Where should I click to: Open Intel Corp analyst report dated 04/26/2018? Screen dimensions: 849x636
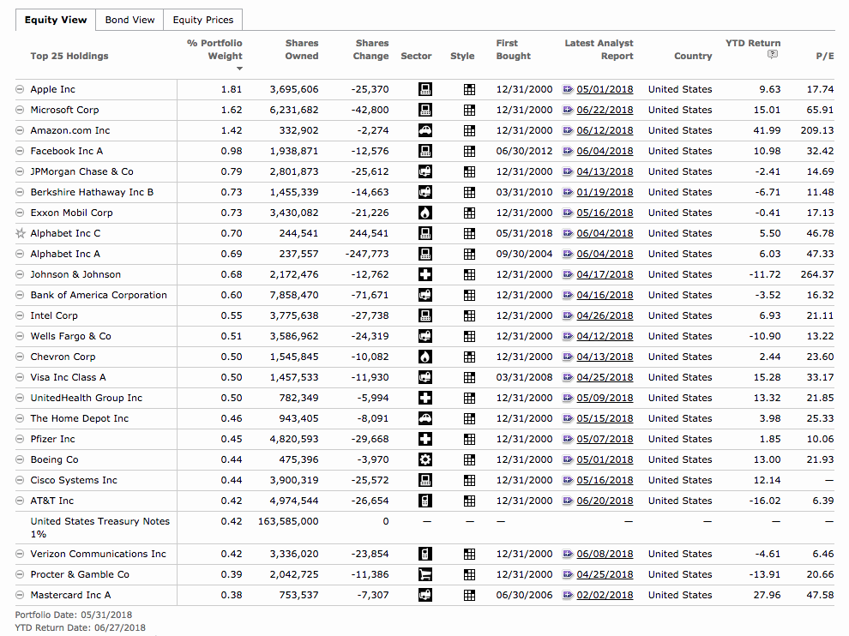coord(605,315)
